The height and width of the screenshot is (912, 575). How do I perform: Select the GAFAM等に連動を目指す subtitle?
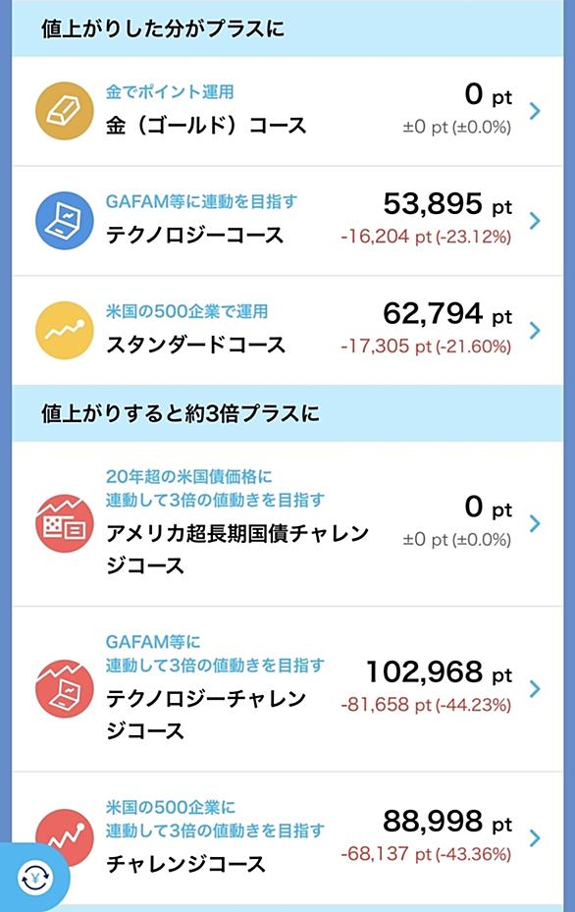point(201,202)
